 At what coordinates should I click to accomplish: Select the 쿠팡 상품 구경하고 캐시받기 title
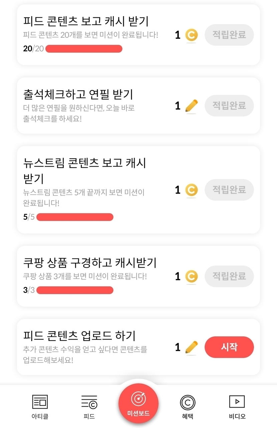click(x=90, y=263)
